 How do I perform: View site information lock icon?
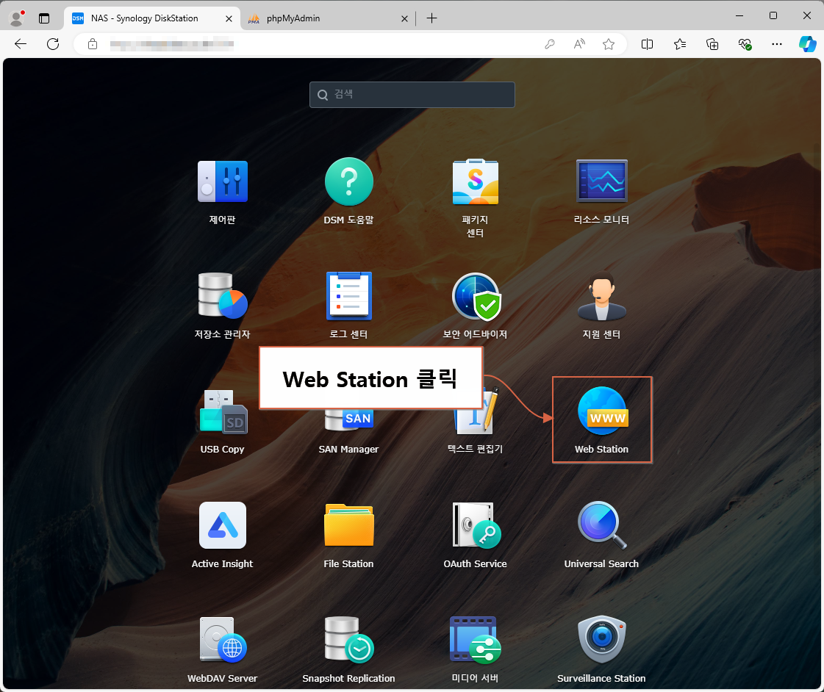coord(93,44)
